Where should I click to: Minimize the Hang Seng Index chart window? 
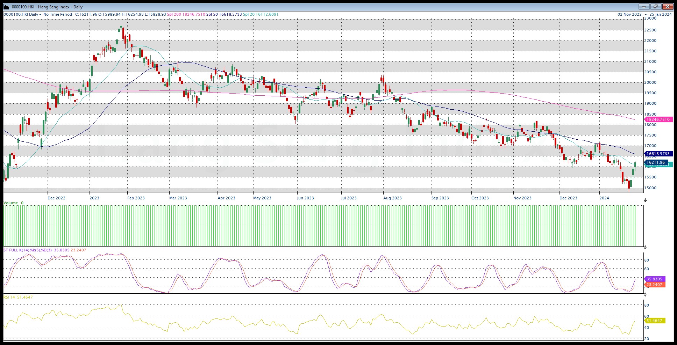pyautogui.click(x=644, y=7)
